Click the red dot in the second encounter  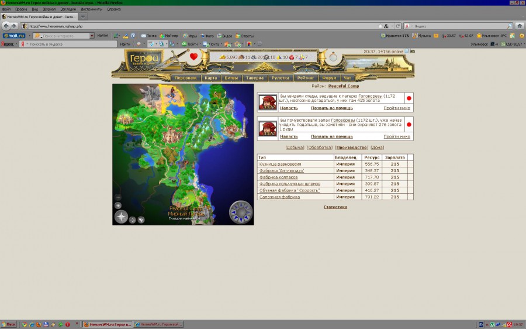[x=409, y=125]
